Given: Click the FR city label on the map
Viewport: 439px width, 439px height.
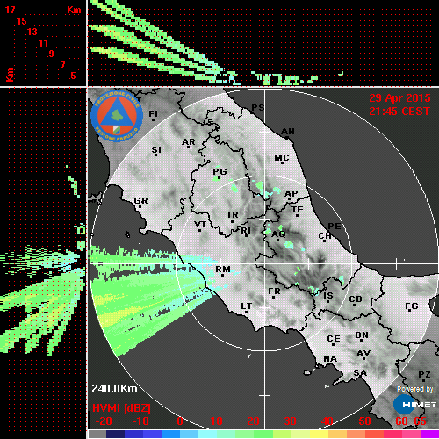Looking at the screenshot, I should [x=274, y=291].
